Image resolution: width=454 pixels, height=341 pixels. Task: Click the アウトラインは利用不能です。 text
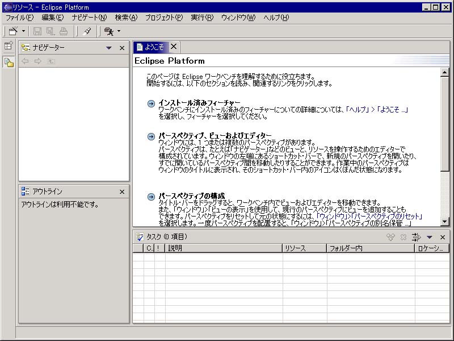point(60,205)
